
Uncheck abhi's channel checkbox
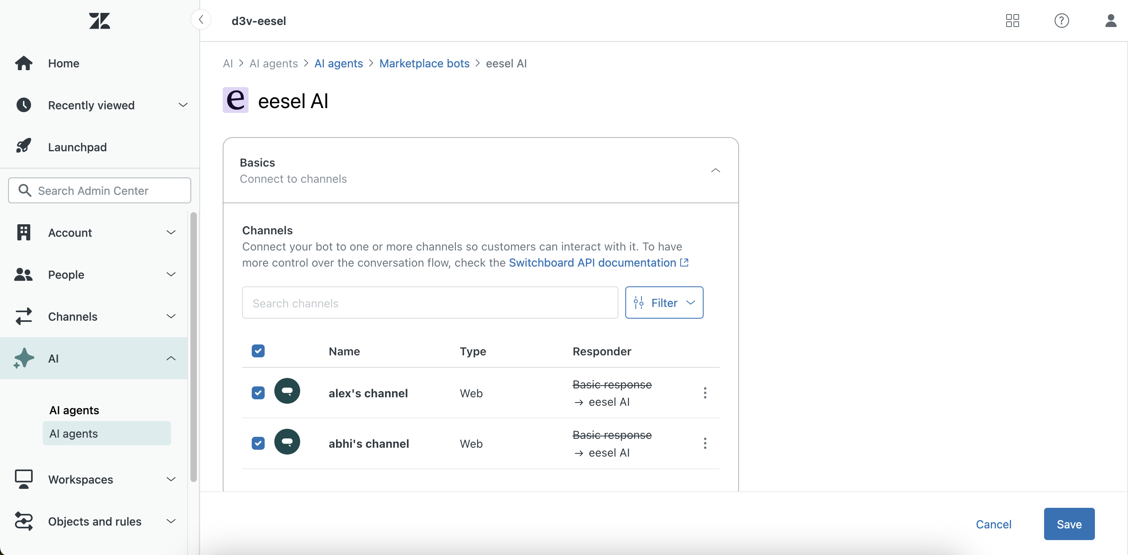click(258, 443)
